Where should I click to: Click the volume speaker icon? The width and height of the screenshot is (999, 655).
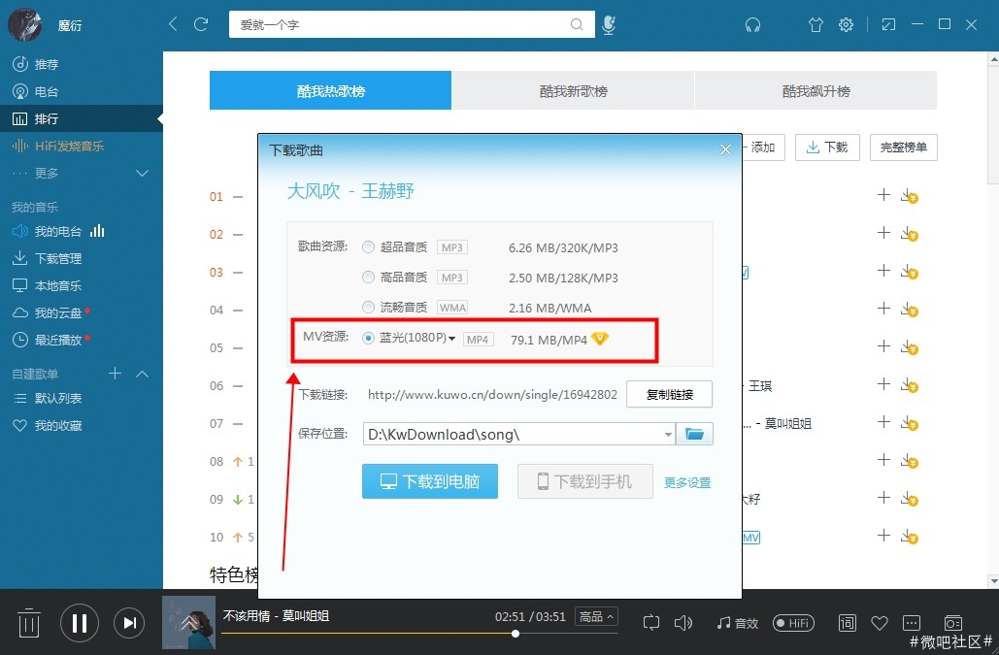point(683,623)
